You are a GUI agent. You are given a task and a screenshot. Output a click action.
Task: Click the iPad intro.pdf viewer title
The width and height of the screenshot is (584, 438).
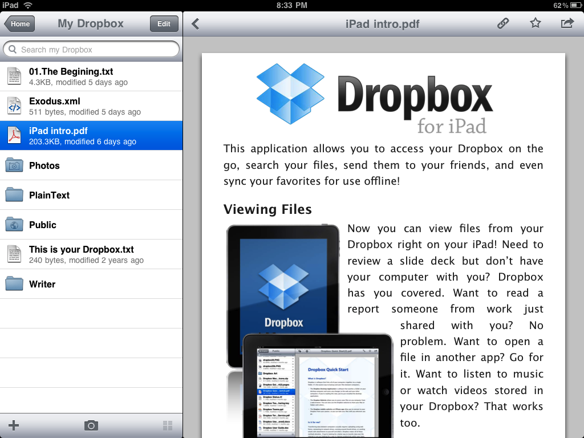coord(382,24)
